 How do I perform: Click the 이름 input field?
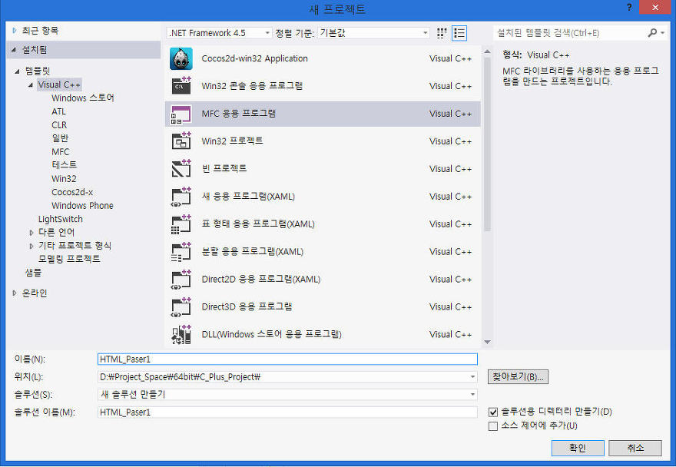(x=287, y=359)
